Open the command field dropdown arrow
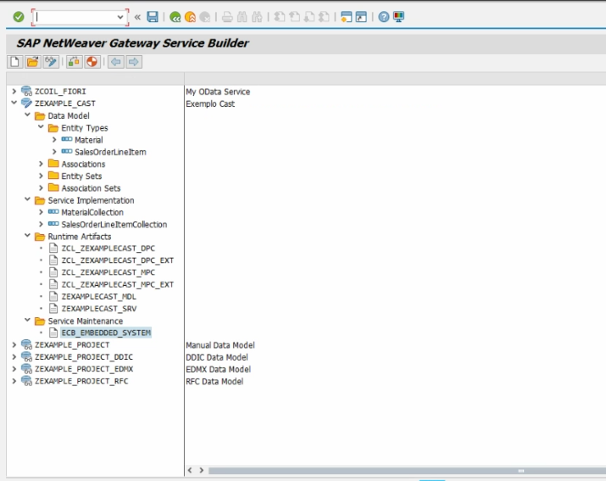This screenshot has height=481, width=606. point(119,17)
